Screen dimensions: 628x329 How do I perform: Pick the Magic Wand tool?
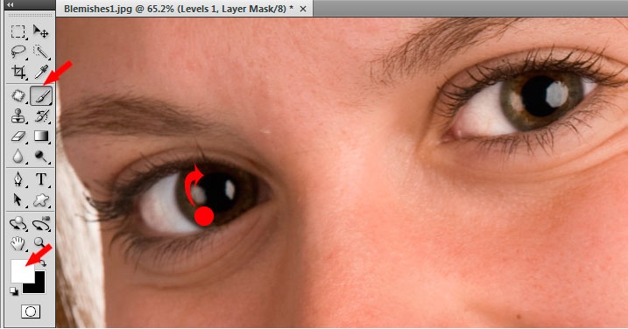coord(41,52)
